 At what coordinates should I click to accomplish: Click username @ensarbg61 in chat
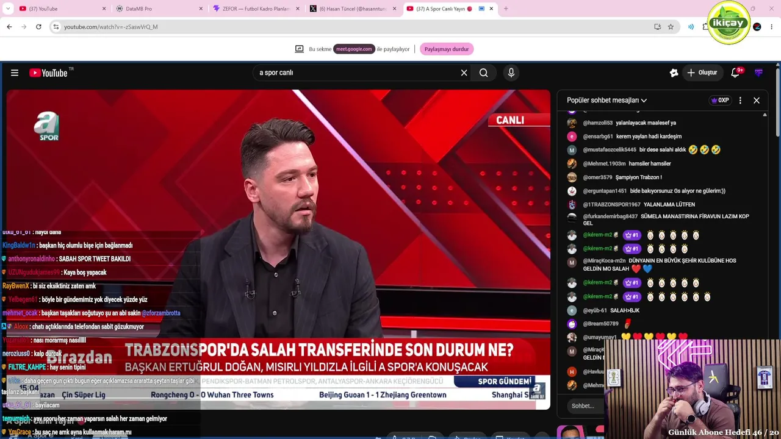click(x=598, y=137)
